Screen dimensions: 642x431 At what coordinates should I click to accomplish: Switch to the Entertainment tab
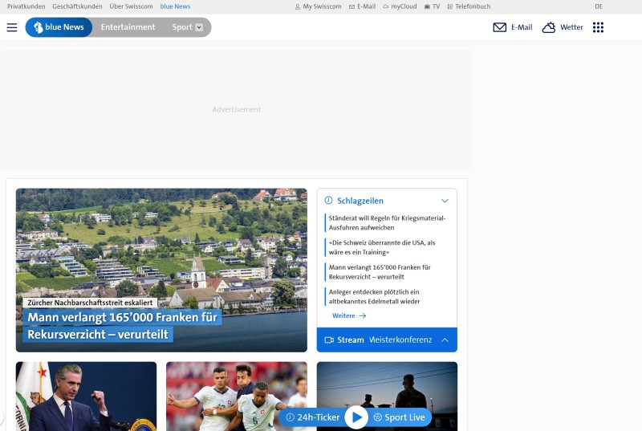[x=128, y=27]
